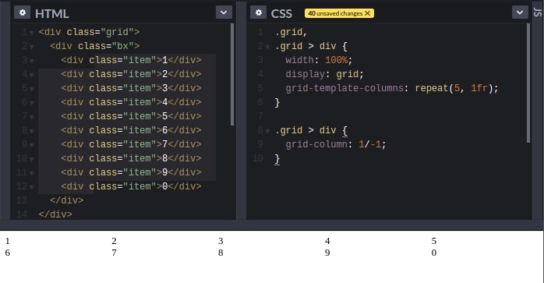Viewport: 544px width, 283px height.
Task: Place cursor on item 0 div line
Action: point(131,186)
